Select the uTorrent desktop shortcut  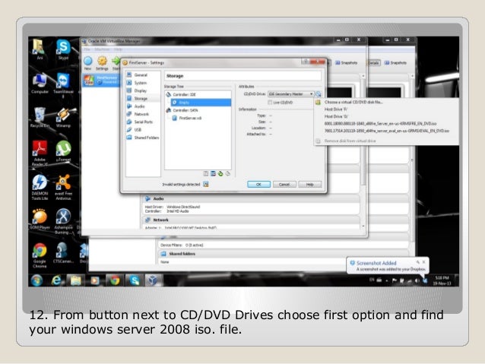(x=63, y=151)
